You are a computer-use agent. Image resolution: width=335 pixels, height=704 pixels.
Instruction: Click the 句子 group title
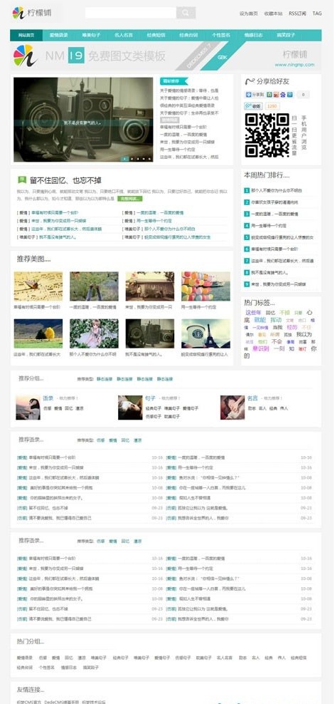click(x=150, y=398)
